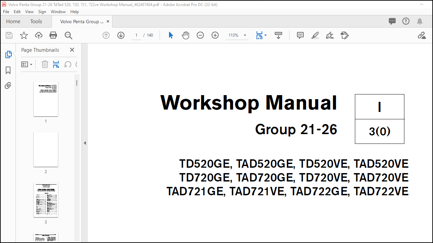Open the File menu
The height and width of the screenshot is (243, 433).
[6, 11]
